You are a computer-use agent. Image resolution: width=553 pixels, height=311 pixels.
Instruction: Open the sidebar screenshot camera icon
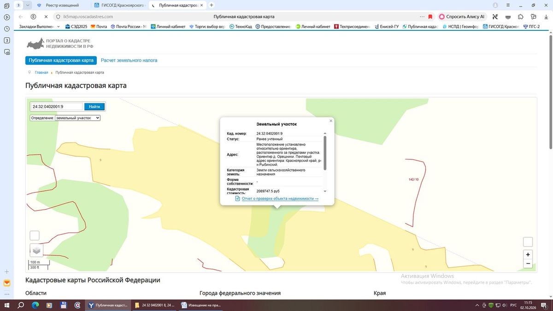coord(7,52)
